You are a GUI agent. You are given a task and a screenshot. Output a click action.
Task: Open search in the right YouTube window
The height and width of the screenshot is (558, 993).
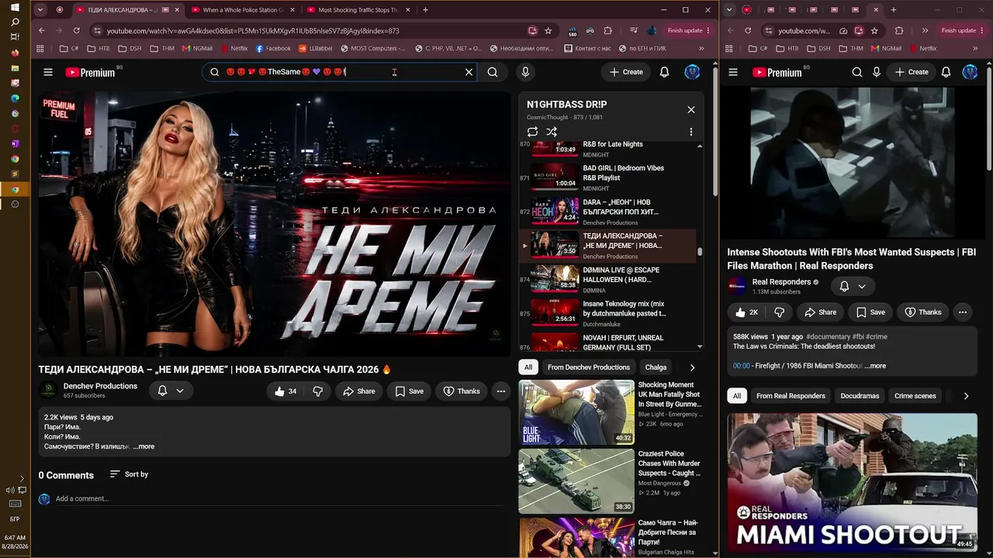[x=857, y=72]
